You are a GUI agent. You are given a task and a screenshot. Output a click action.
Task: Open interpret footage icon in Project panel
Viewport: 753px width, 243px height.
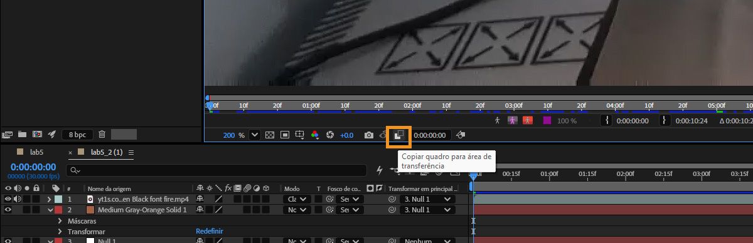8,134
